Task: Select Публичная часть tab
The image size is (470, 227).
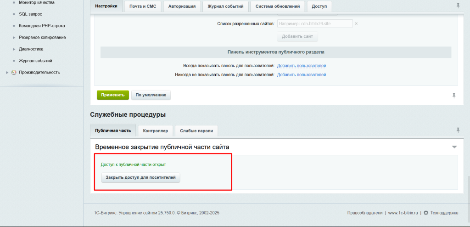Action: (113, 131)
